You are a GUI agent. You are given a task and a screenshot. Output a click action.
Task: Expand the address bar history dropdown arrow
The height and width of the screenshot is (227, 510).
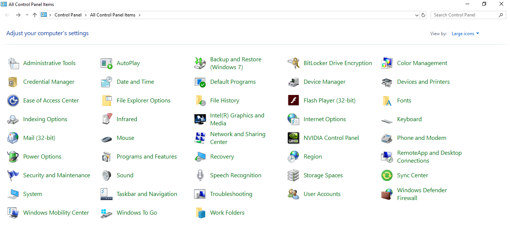(x=417, y=15)
